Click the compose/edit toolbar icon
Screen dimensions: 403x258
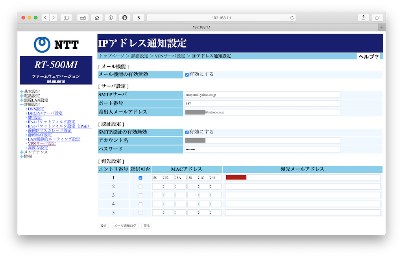83,17
